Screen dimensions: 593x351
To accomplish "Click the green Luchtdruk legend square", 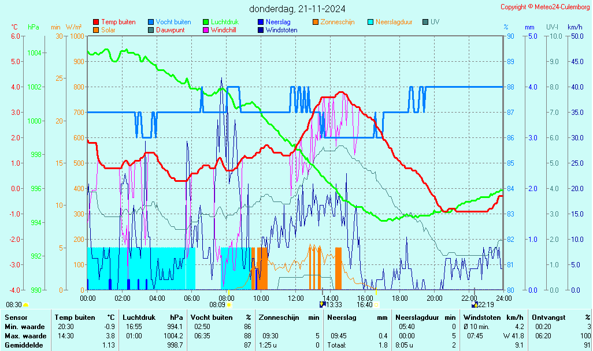I will coord(206,22).
